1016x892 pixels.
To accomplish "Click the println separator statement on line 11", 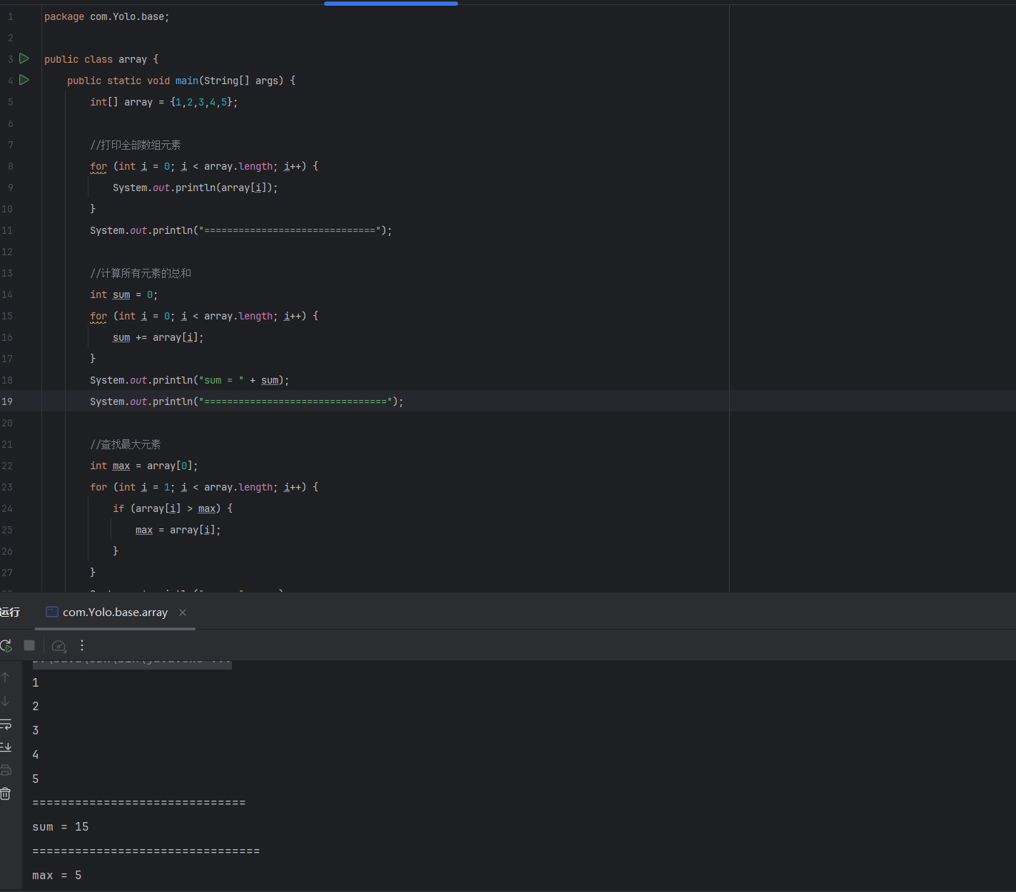I will click(x=241, y=230).
